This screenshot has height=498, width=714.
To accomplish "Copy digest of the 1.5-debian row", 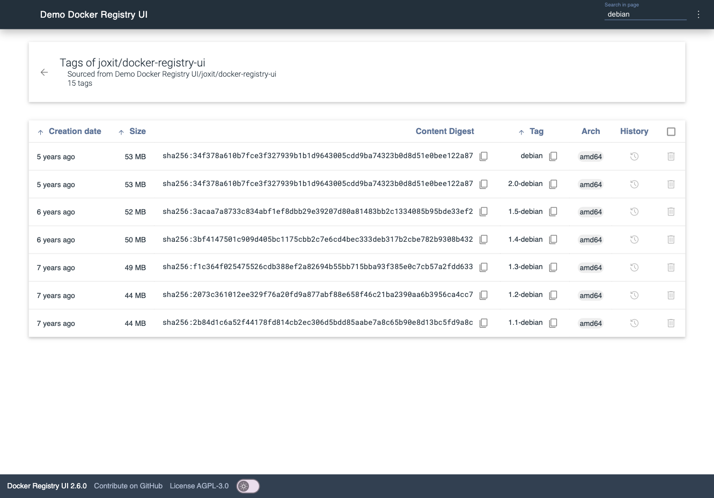I will point(483,212).
